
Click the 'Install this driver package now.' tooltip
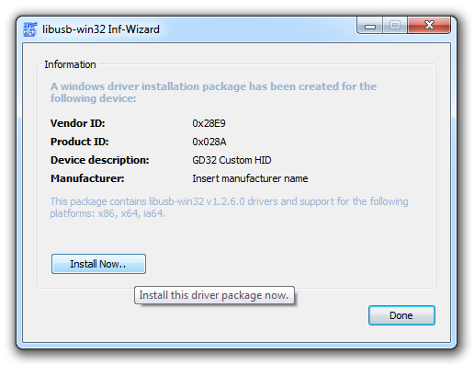(214, 295)
